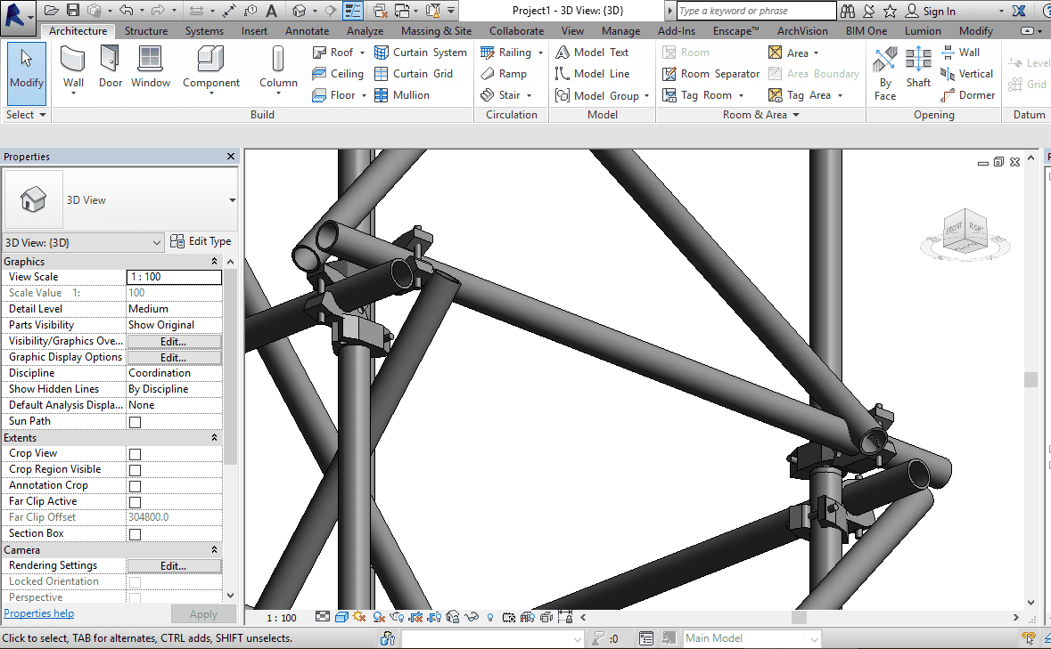This screenshot has width=1051, height=649.
Task: Select the Model Text tool
Action: coord(592,53)
